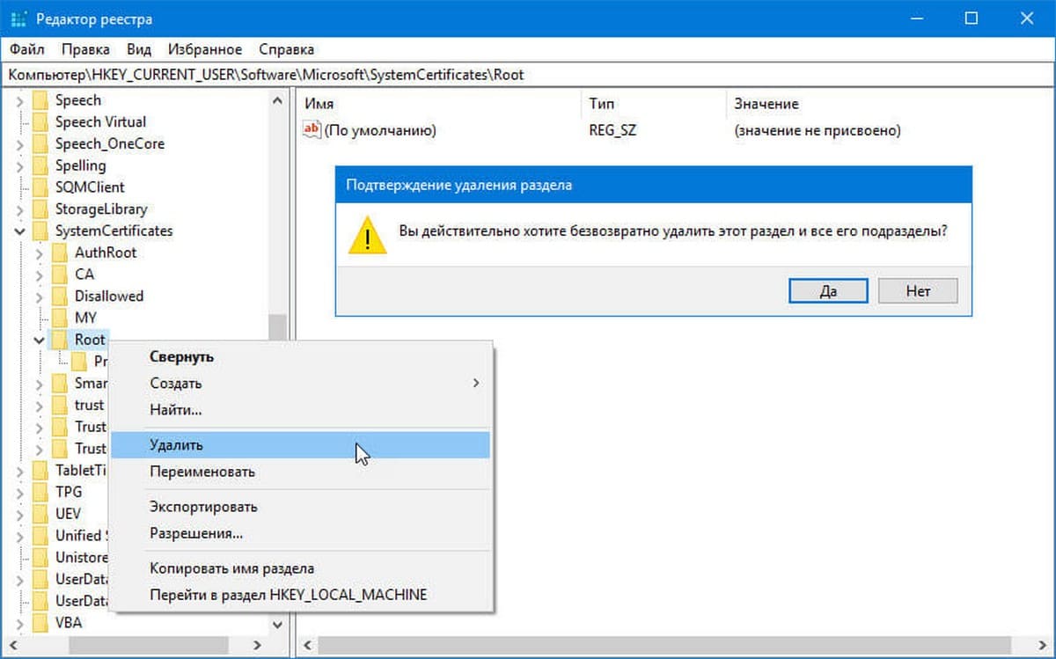Select the Unistore folder icon
The width and height of the screenshot is (1056, 659).
pyautogui.click(x=40, y=558)
